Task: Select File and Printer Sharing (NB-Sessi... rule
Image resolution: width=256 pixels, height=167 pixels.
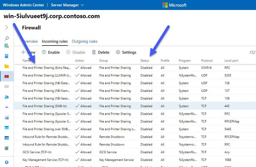Action: tap(135, 98)
